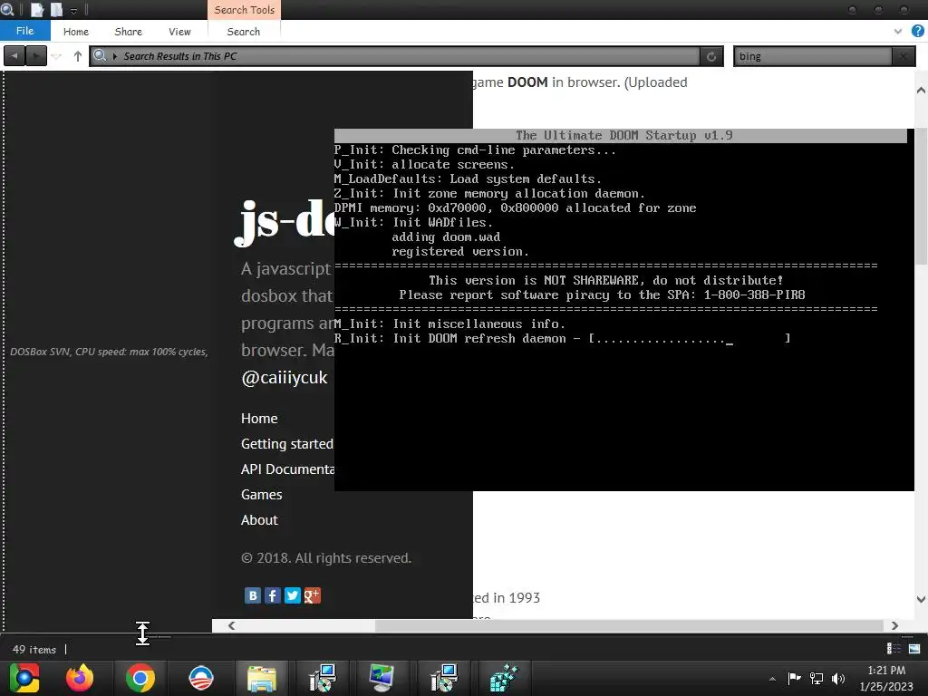
Task: Click the Google Plus share icon
Action: (x=313, y=595)
